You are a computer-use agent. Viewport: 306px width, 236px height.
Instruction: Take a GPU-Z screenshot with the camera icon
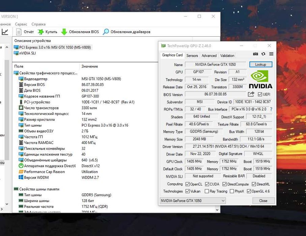click(x=255, y=54)
